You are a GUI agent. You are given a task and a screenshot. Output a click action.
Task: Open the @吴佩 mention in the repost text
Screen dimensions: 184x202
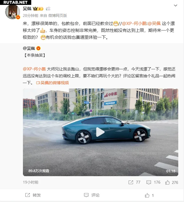click(x=154, y=24)
